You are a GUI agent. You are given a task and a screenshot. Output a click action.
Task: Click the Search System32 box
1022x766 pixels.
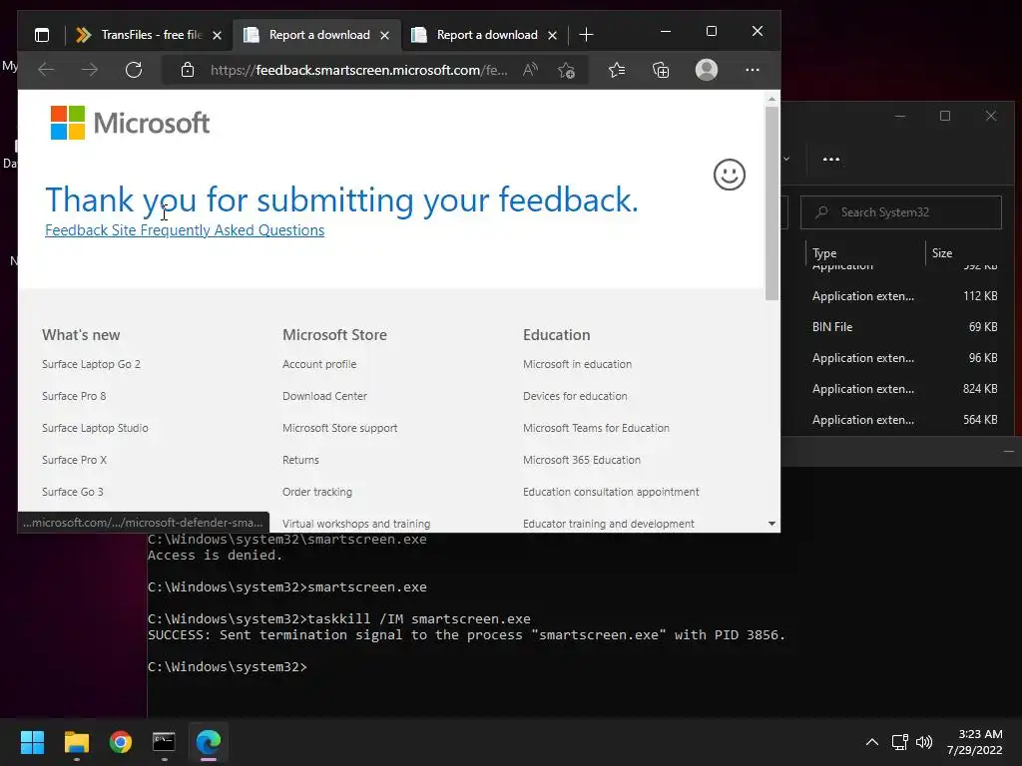[901, 212]
